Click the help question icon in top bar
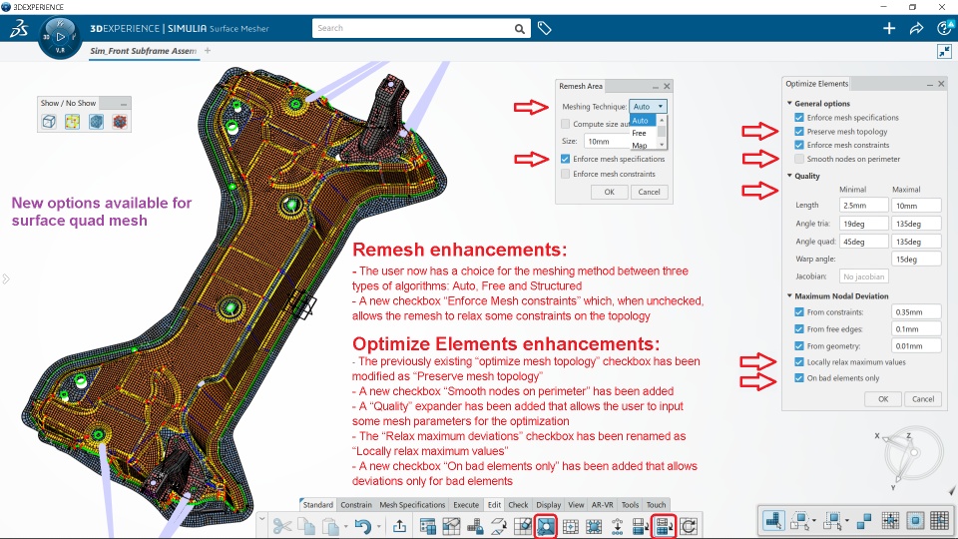 pos(944,28)
